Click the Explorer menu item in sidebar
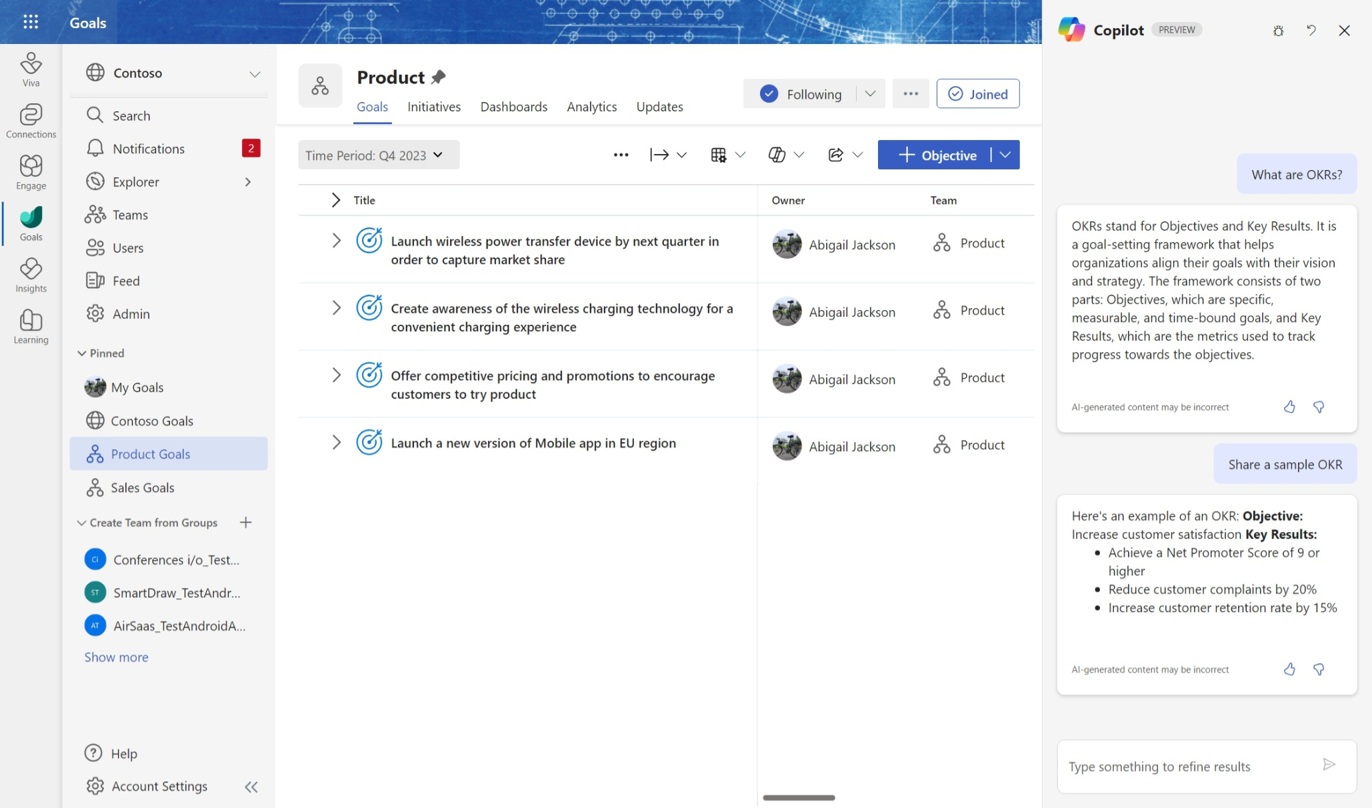Image resolution: width=1372 pixels, height=808 pixels. click(135, 182)
